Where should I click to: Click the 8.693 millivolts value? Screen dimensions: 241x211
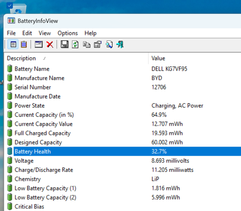coord(170,161)
